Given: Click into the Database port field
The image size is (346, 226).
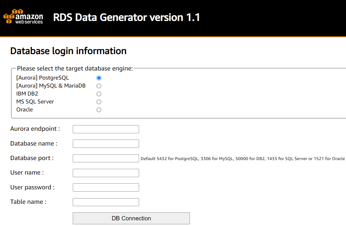Looking at the screenshot, I should [x=106, y=158].
